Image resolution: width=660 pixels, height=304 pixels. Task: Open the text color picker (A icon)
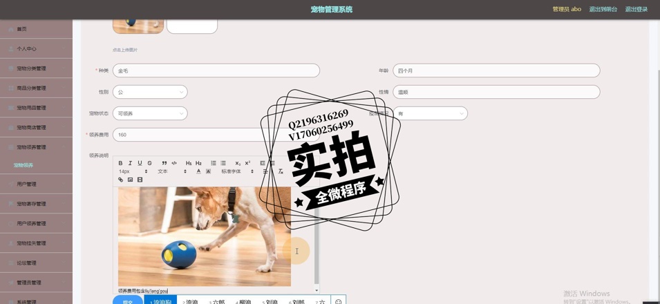pos(198,171)
